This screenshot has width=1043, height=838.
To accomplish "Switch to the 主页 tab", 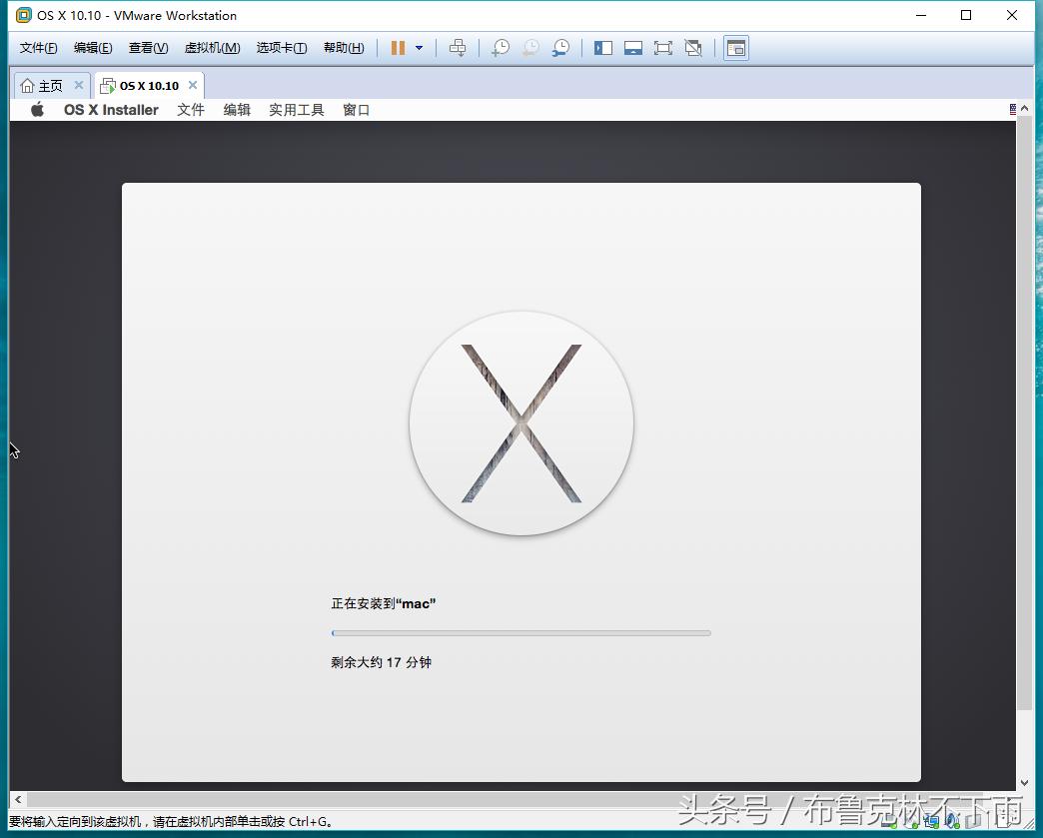I will click(x=45, y=85).
